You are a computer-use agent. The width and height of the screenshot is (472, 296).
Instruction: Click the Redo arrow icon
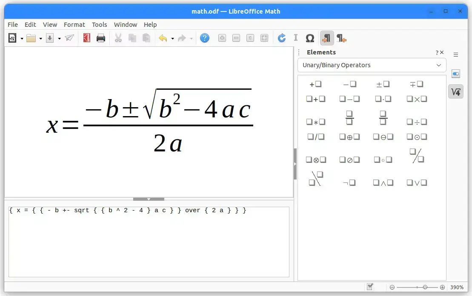coord(181,38)
